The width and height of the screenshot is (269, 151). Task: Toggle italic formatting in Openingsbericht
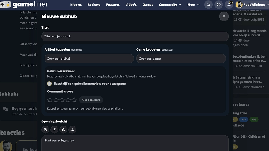point(54,130)
